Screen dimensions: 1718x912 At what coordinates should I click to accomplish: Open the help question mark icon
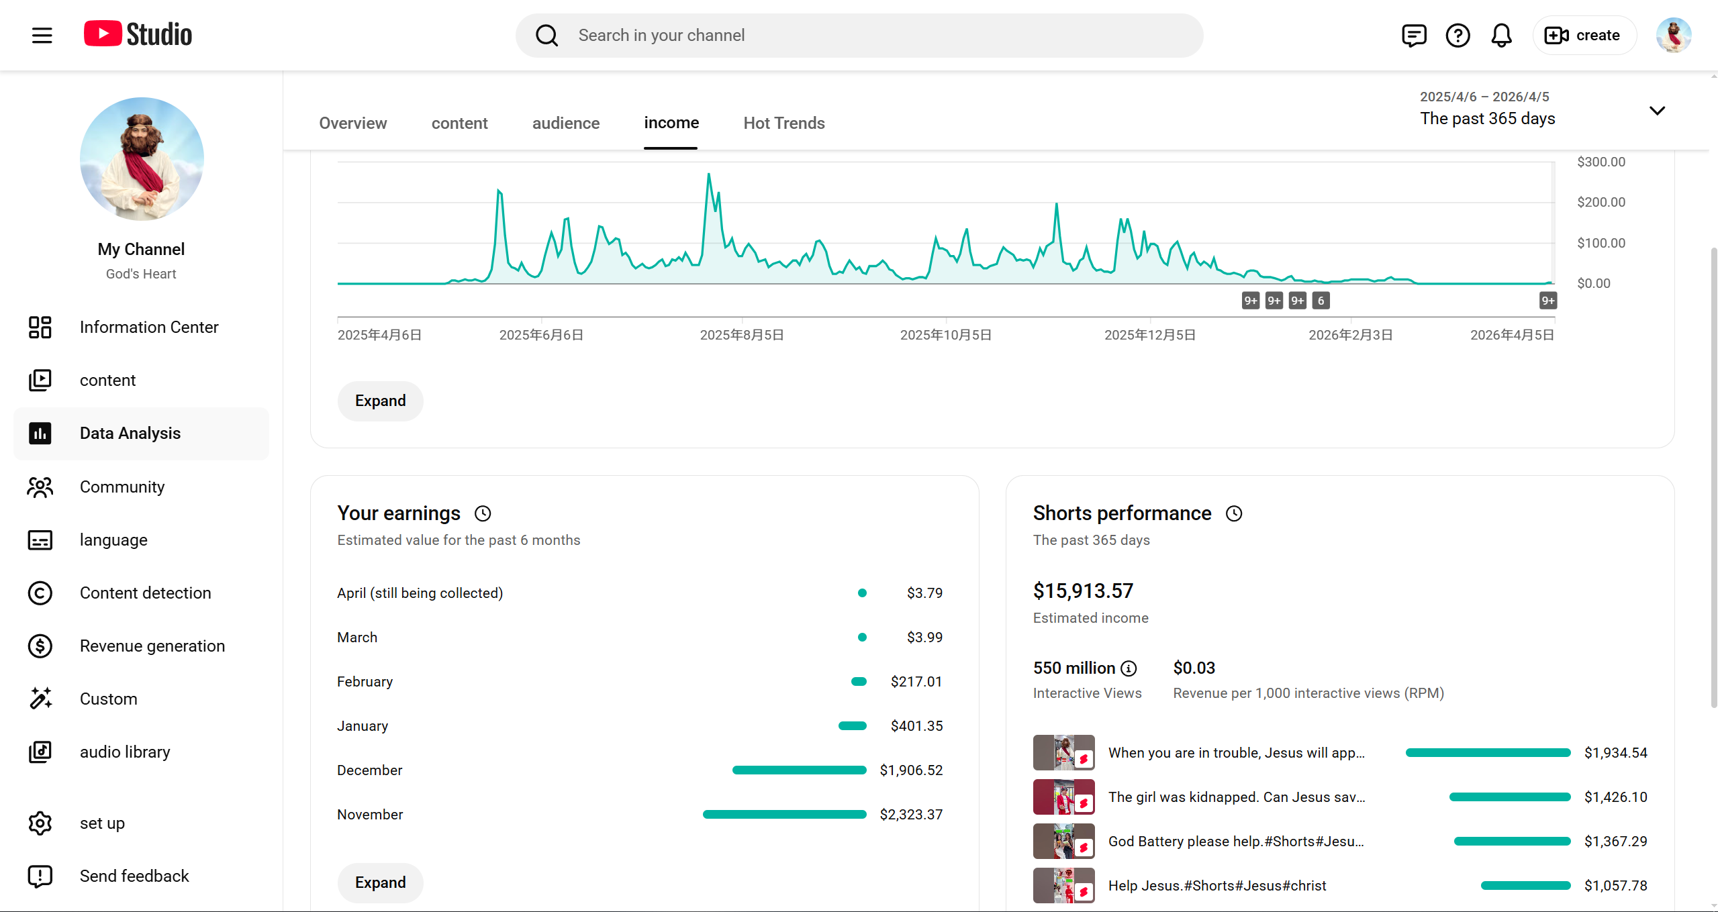point(1458,35)
